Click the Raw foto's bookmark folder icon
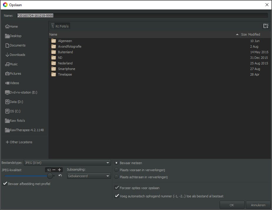 7,121
